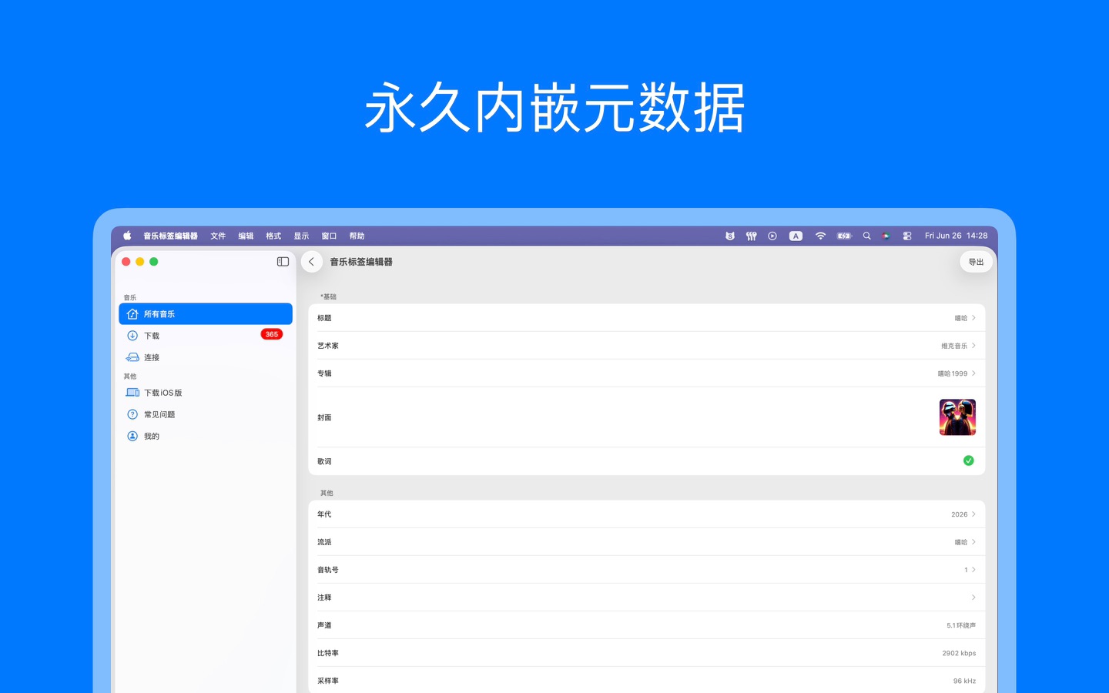Click the 音乐标签编辑器 window title
The image size is (1109, 693).
click(x=361, y=262)
